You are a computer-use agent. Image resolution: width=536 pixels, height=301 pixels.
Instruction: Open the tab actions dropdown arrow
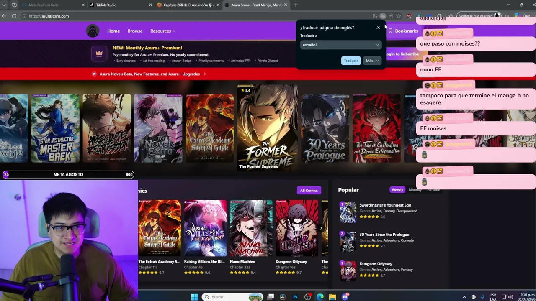[x=3, y=5]
